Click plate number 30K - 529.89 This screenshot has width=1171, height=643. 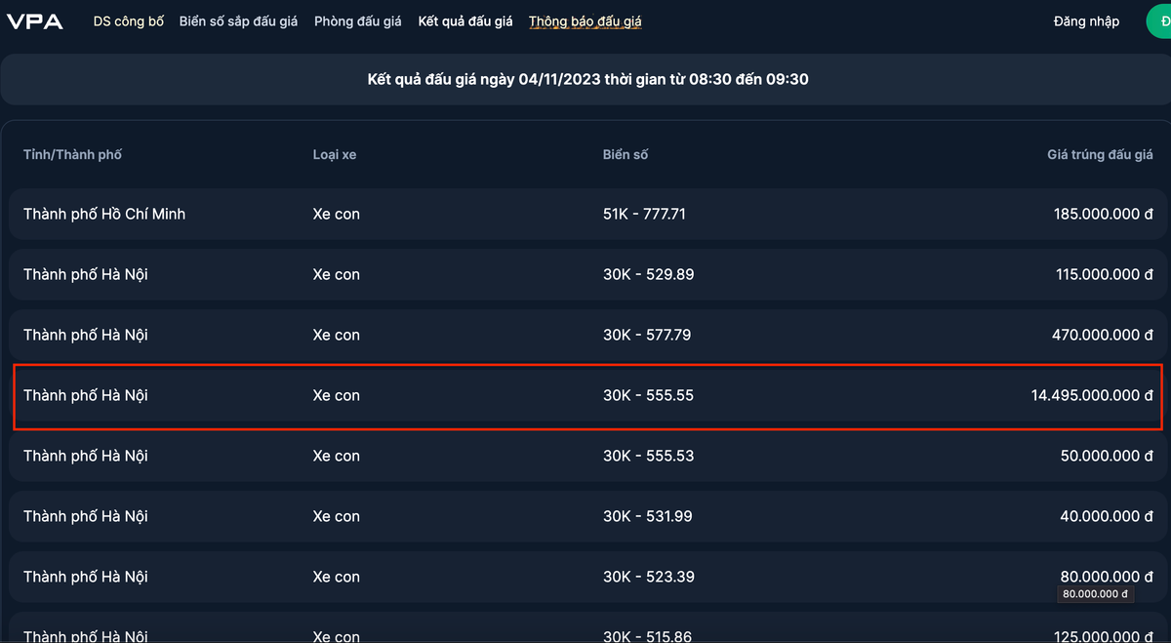click(648, 274)
